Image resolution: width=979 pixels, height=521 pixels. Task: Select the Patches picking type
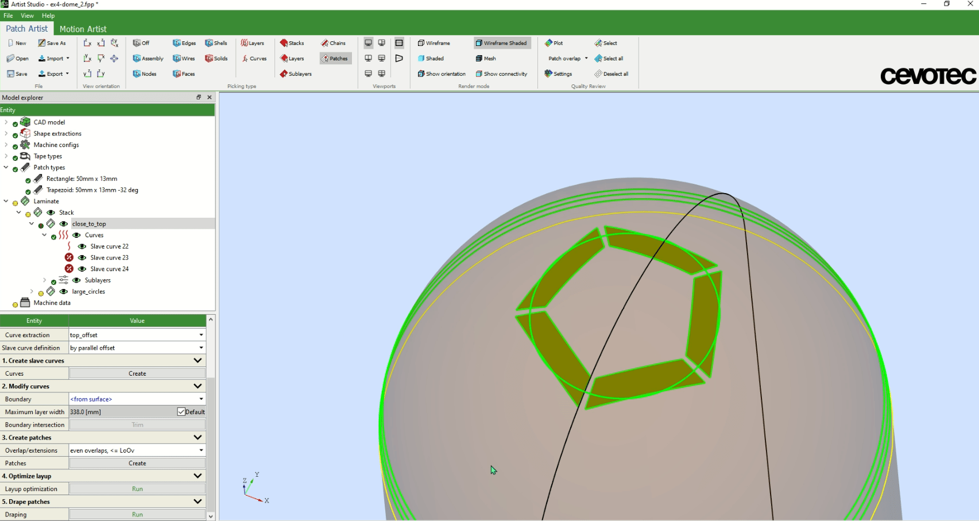pos(335,59)
